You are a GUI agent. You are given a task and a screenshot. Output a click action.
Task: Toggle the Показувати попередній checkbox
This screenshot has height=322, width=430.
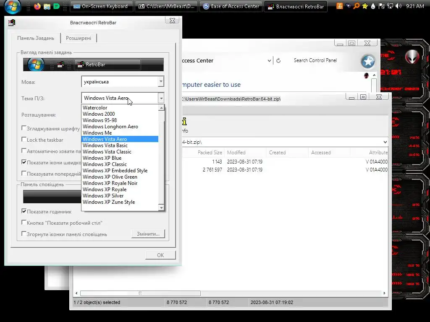pos(24,173)
